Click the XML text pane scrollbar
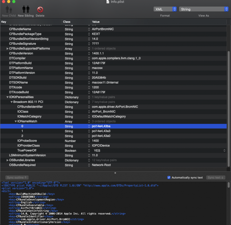Image resolution: width=231 pixels, height=225 pixels. pyautogui.click(x=229, y=185)
